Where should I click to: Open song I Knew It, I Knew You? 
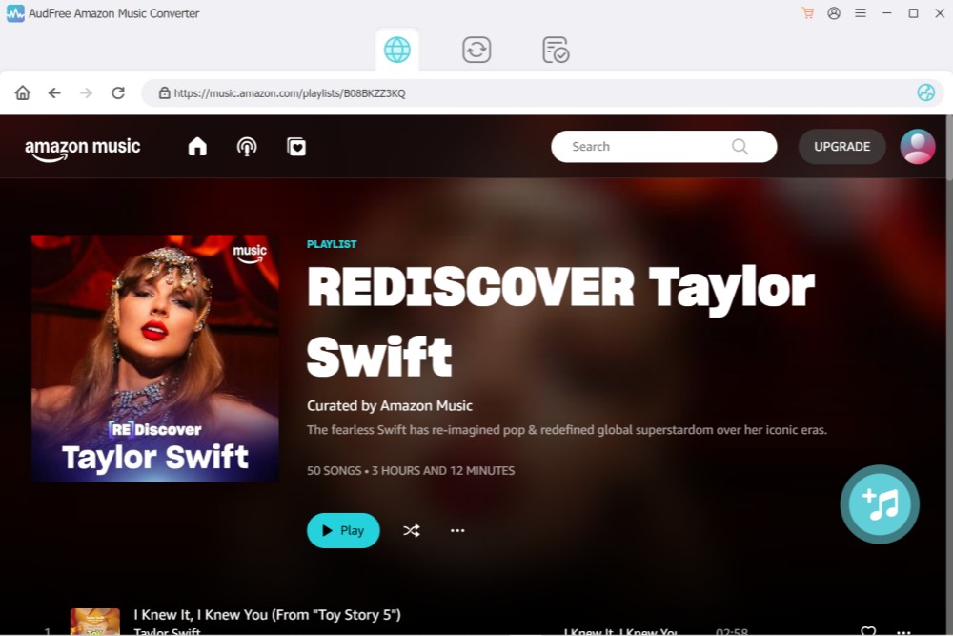point(267,615)
